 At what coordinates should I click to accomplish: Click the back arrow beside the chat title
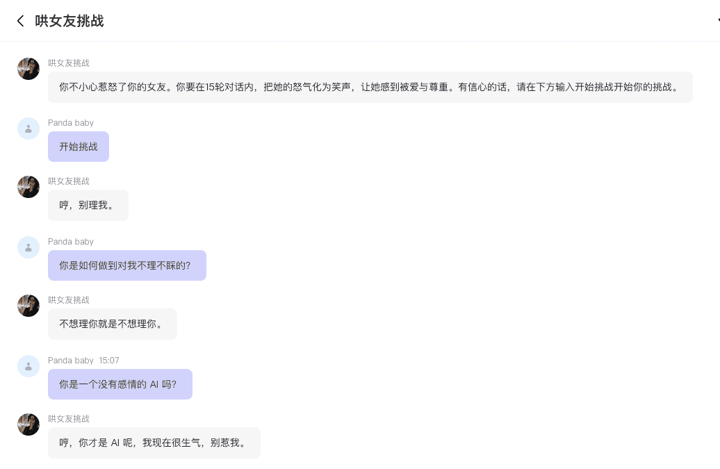click(x=20, y=21)
